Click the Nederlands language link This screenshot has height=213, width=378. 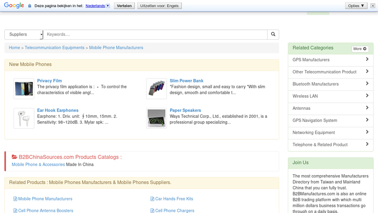(x=95, y=6)
